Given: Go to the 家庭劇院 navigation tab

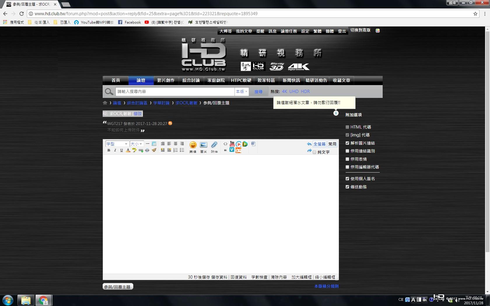Looking at the screenshot, I should (x=216, y=80).
